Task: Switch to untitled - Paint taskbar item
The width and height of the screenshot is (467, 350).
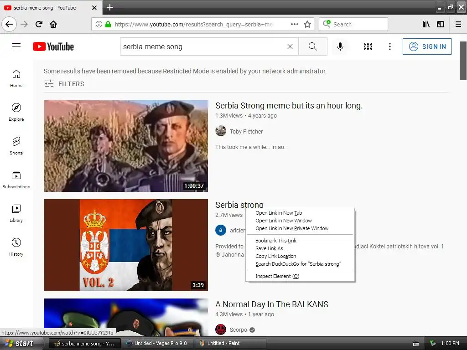Action: tap(231, 343)
